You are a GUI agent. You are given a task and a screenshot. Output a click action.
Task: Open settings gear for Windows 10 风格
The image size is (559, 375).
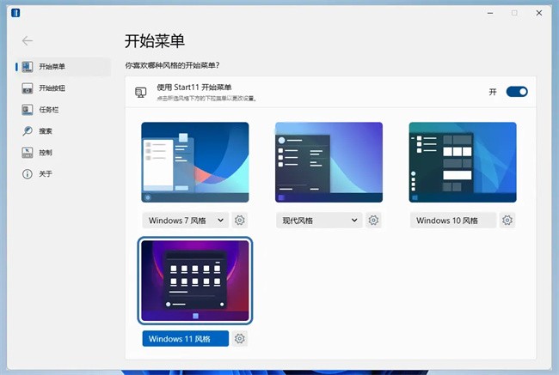pos(507,221)
